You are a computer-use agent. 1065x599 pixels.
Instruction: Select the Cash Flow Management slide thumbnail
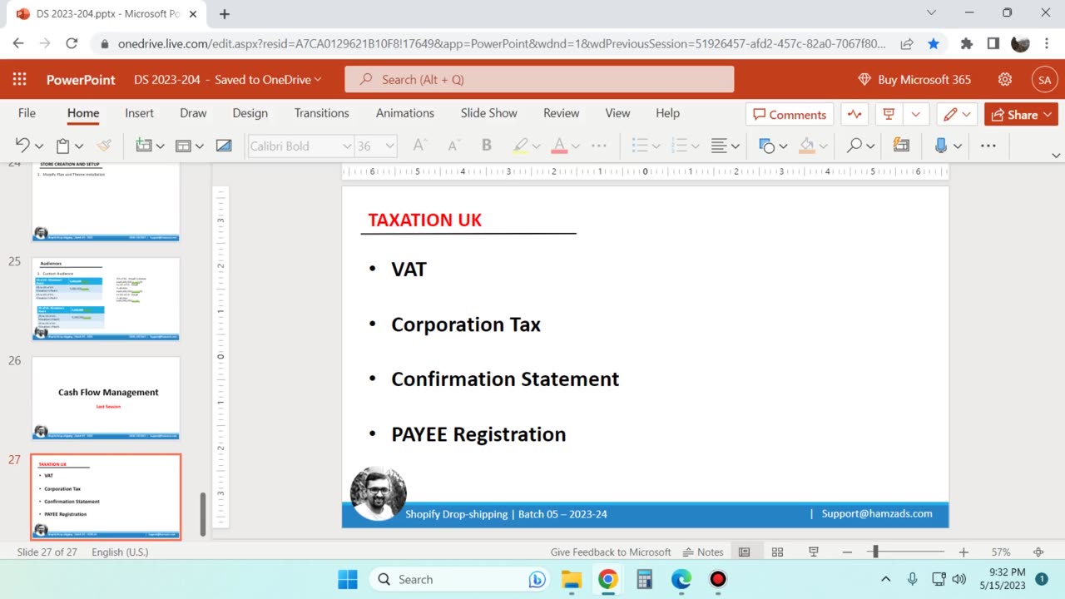(x=106, y=398)
